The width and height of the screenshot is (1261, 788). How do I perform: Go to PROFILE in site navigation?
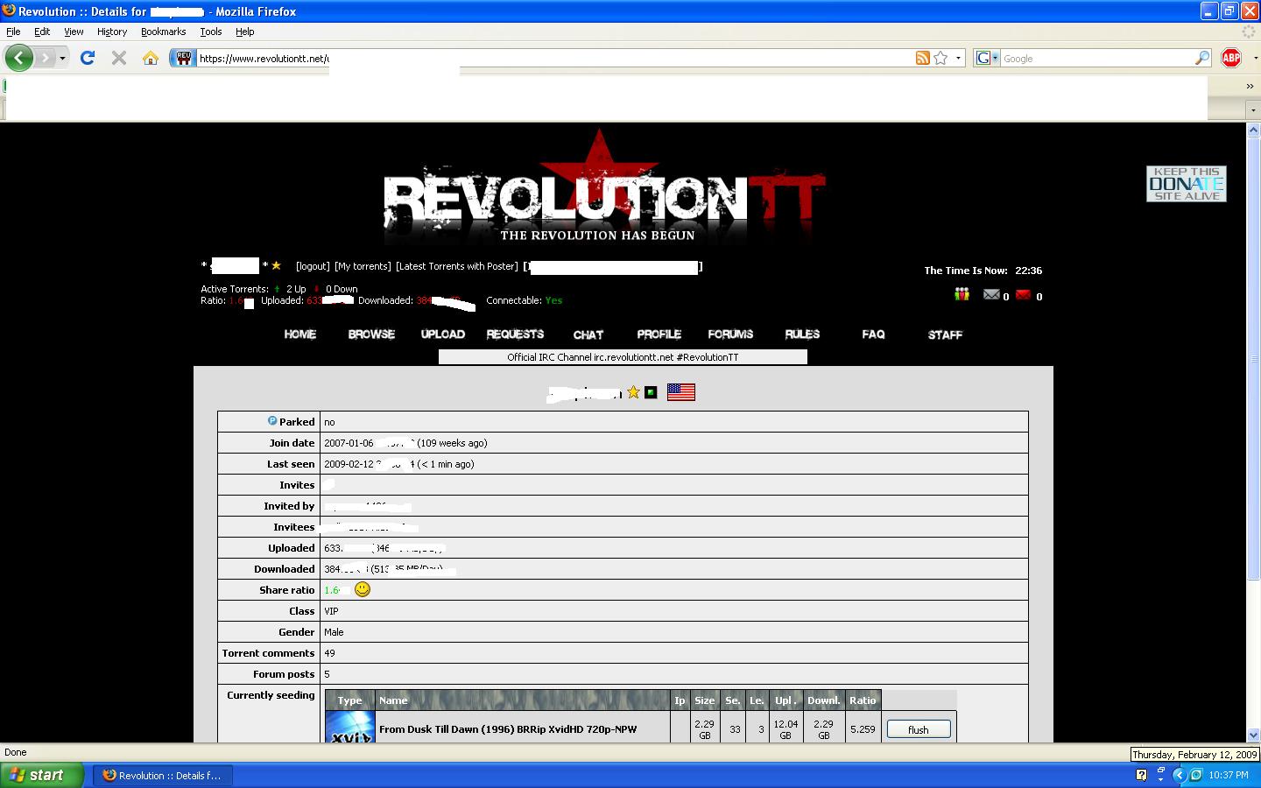coord(659,334)
